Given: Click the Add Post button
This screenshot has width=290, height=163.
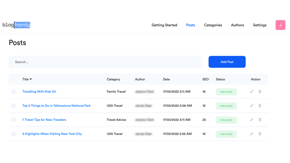Looking at the screenshot, I should point(227,62).
